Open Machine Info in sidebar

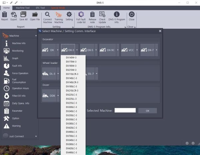click(19, 43)
